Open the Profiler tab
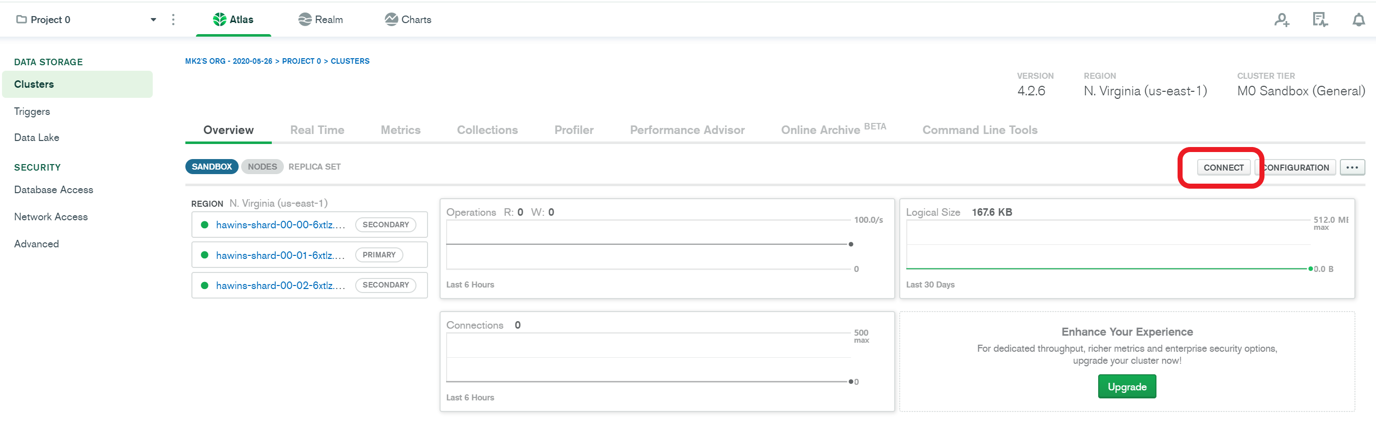Image resolution: width=1376 pixels, height=430 pixels. [574, 130]
